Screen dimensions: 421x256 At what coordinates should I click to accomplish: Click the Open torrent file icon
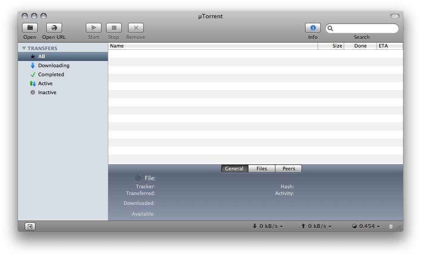click(30, 28)
